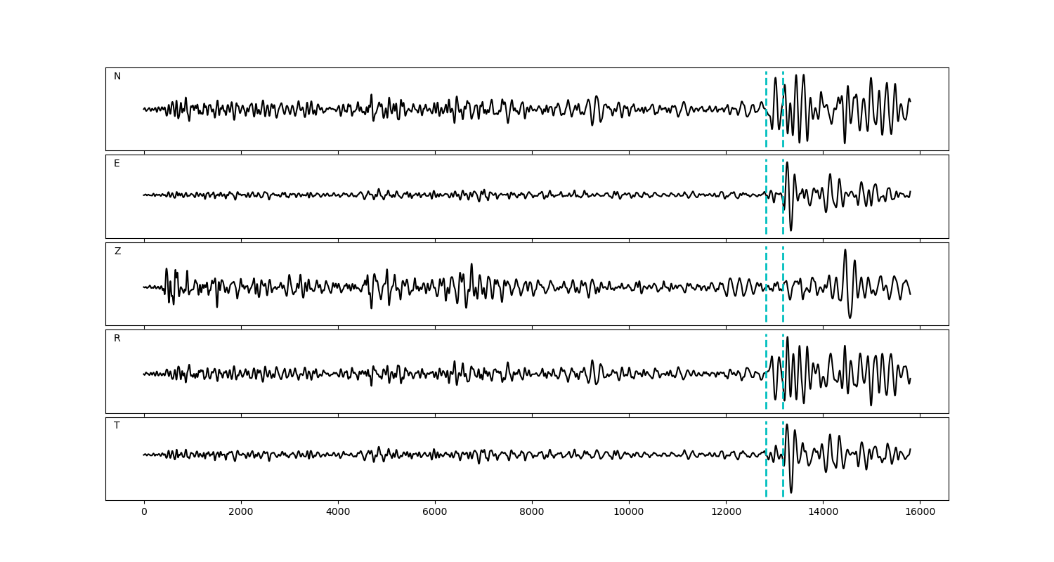
Task: Click the x-axis tick label 8000
Action: pyautogui.click(x=532, y=512)
